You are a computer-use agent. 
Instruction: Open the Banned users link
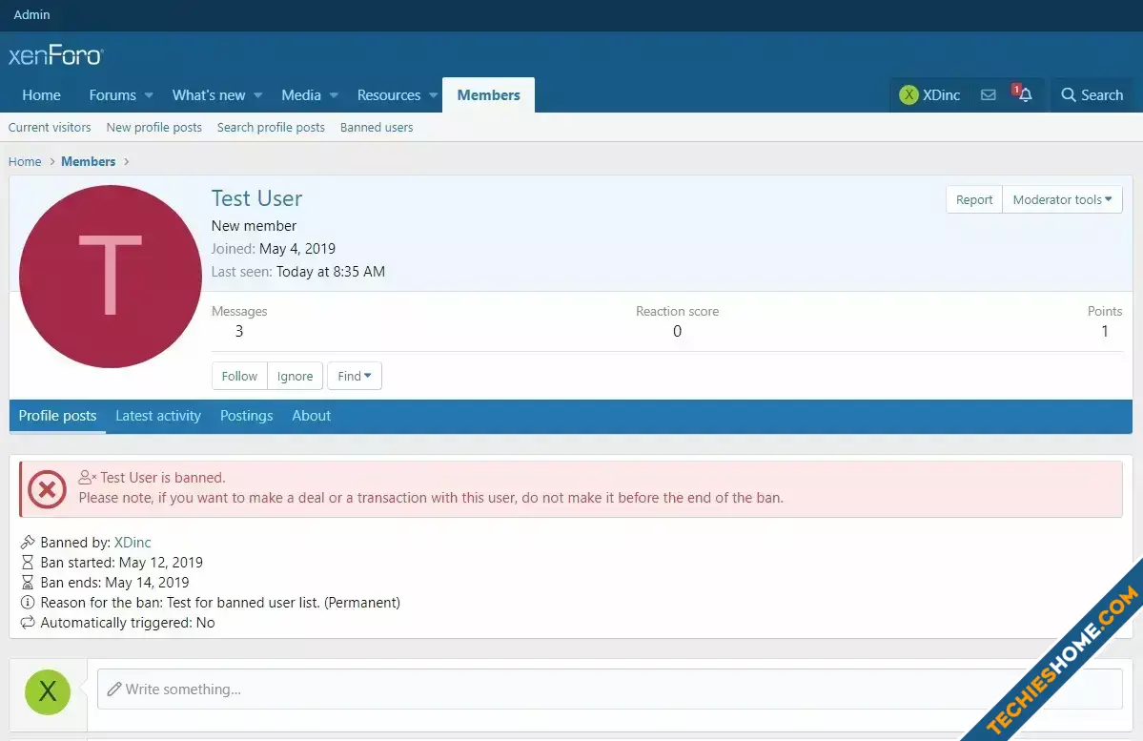click(x=377, y=128)
